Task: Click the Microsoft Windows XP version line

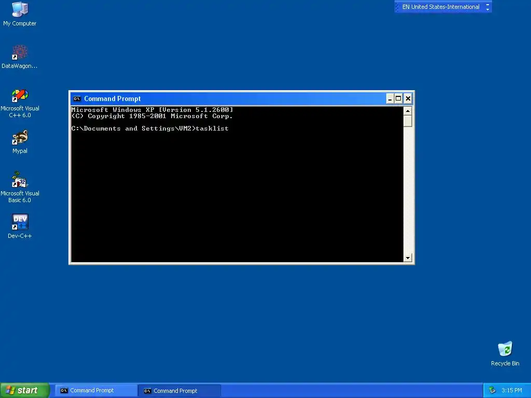Action: [x=152, y=110]
